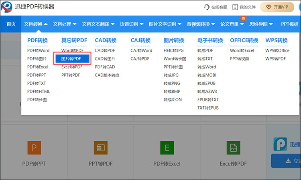Image resolution: width=301 pixels, height=180 pixels.
Task: Choose PDF转Word in PDF转换 column
Action: 38,51
